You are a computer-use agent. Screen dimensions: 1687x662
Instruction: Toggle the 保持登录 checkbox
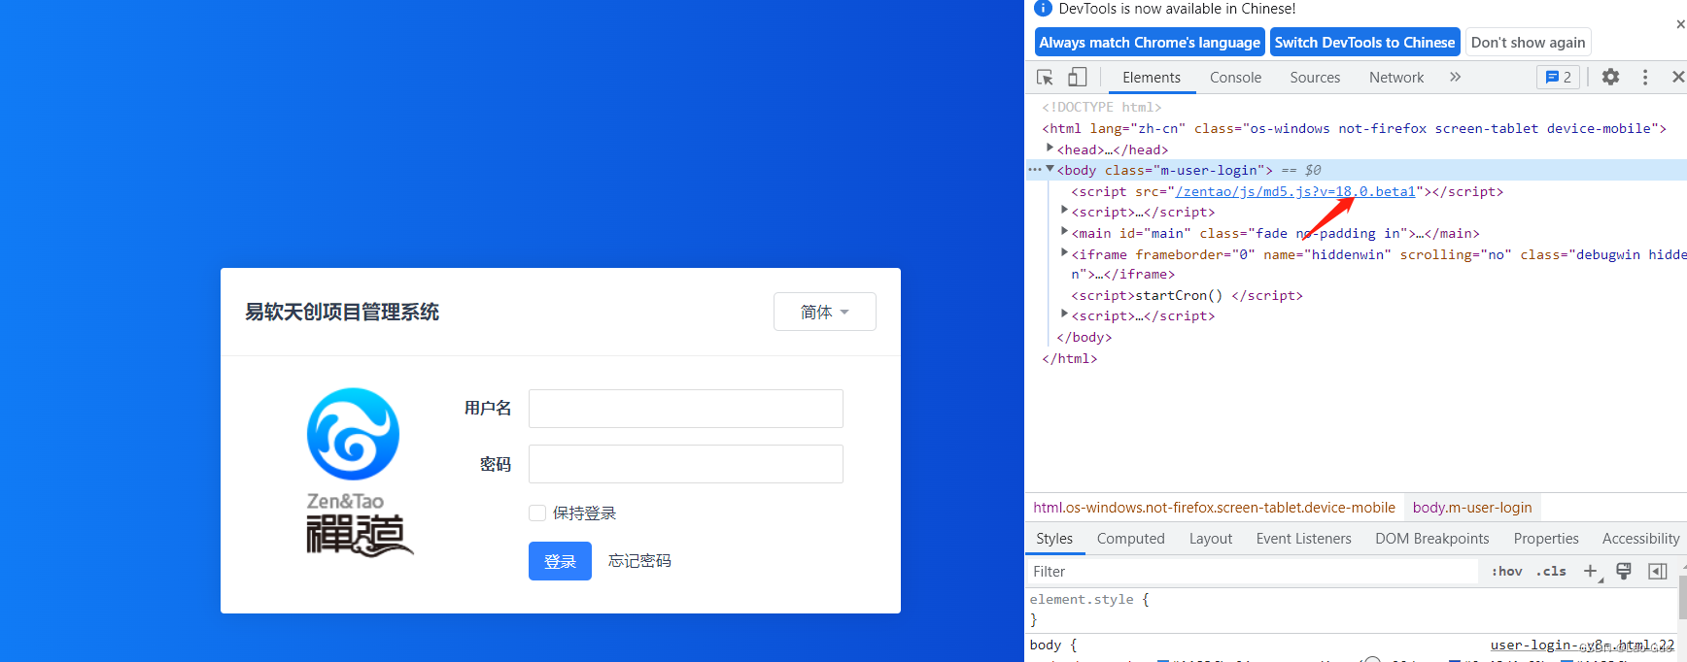537,513
